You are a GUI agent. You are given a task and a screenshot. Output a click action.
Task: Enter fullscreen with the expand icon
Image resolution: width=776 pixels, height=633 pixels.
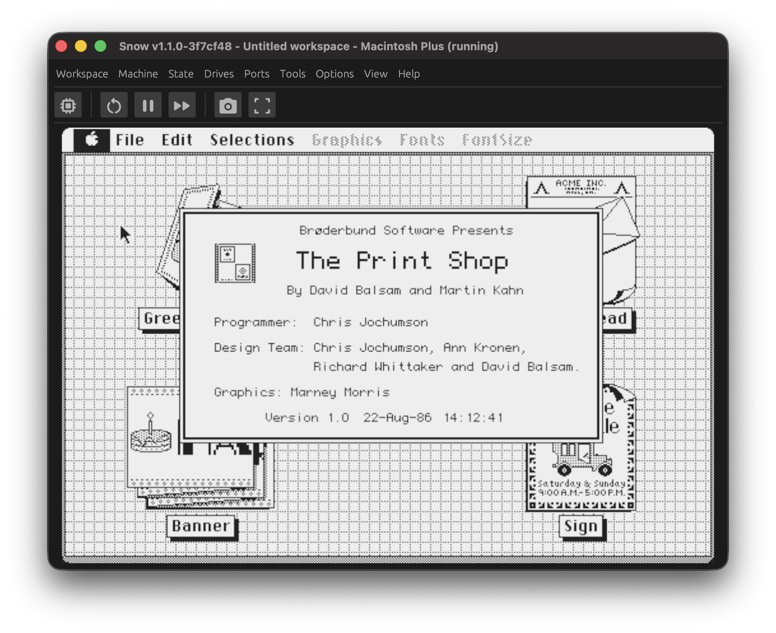(x=262, y=105)
